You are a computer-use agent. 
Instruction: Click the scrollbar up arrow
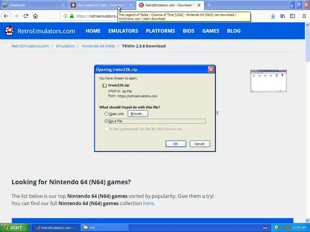coord(307,25)
